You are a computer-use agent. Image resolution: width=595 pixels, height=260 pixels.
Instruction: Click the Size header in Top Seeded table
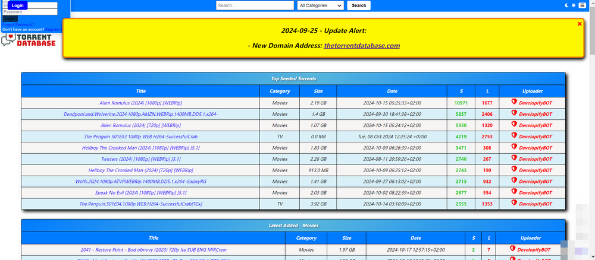coord(318,91)
